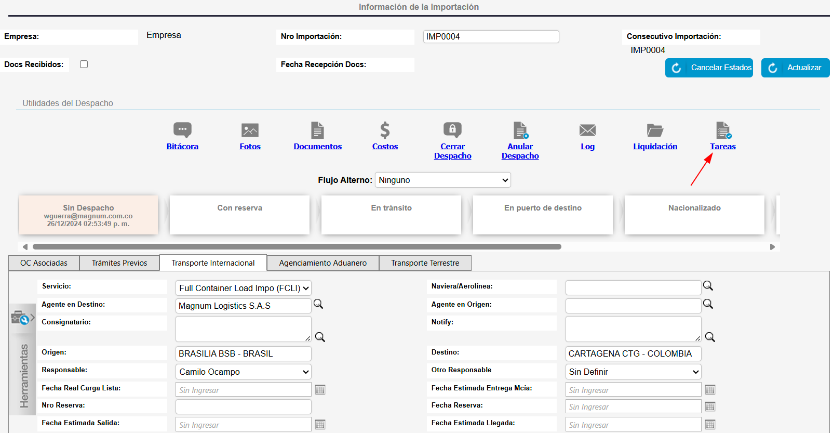This screenshot has width=833, height=433.
Task: Expand the Responsable dropdown
Action: tap(244, 372)
